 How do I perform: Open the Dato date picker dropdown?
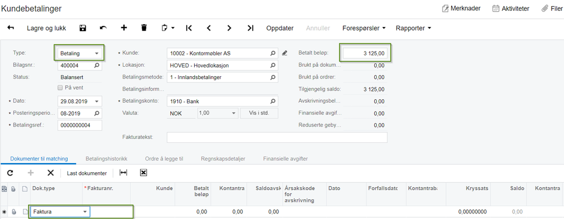97,101
